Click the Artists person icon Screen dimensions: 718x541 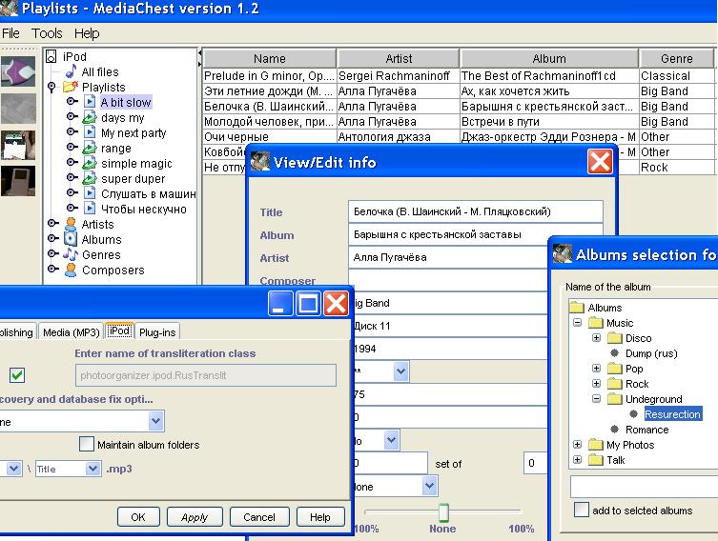(70, 225)
